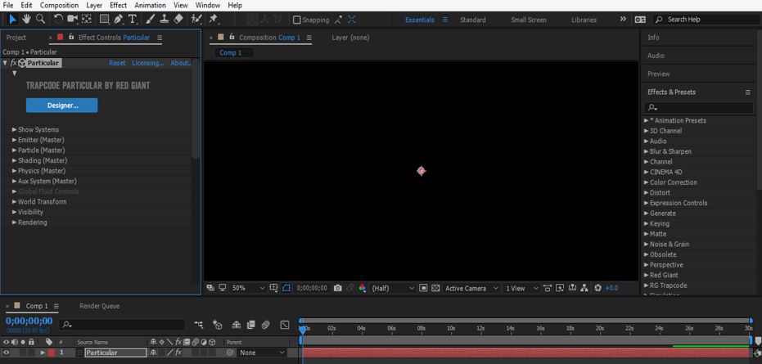This screenshot has width=762, height=364.
Task: Select the Puppet Pin tool
Action: [x=214, y=19]
